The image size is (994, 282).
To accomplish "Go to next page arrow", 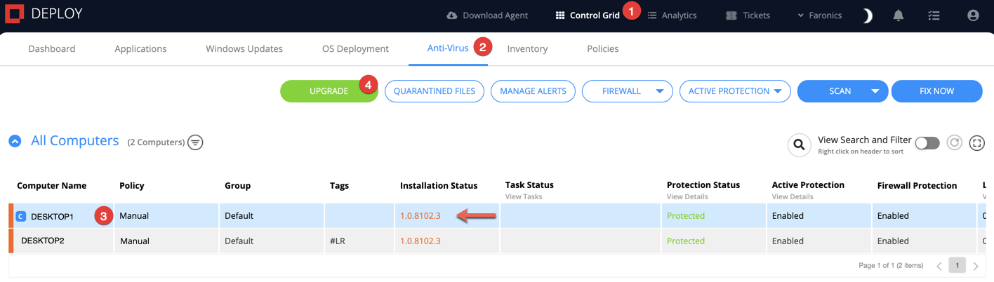I will [976, 266].
